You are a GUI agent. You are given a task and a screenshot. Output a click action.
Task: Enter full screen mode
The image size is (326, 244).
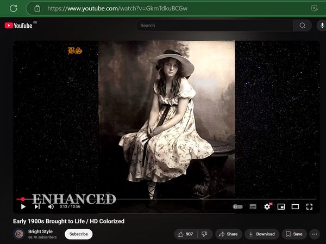pyautogui.click(x=309, y=207)
